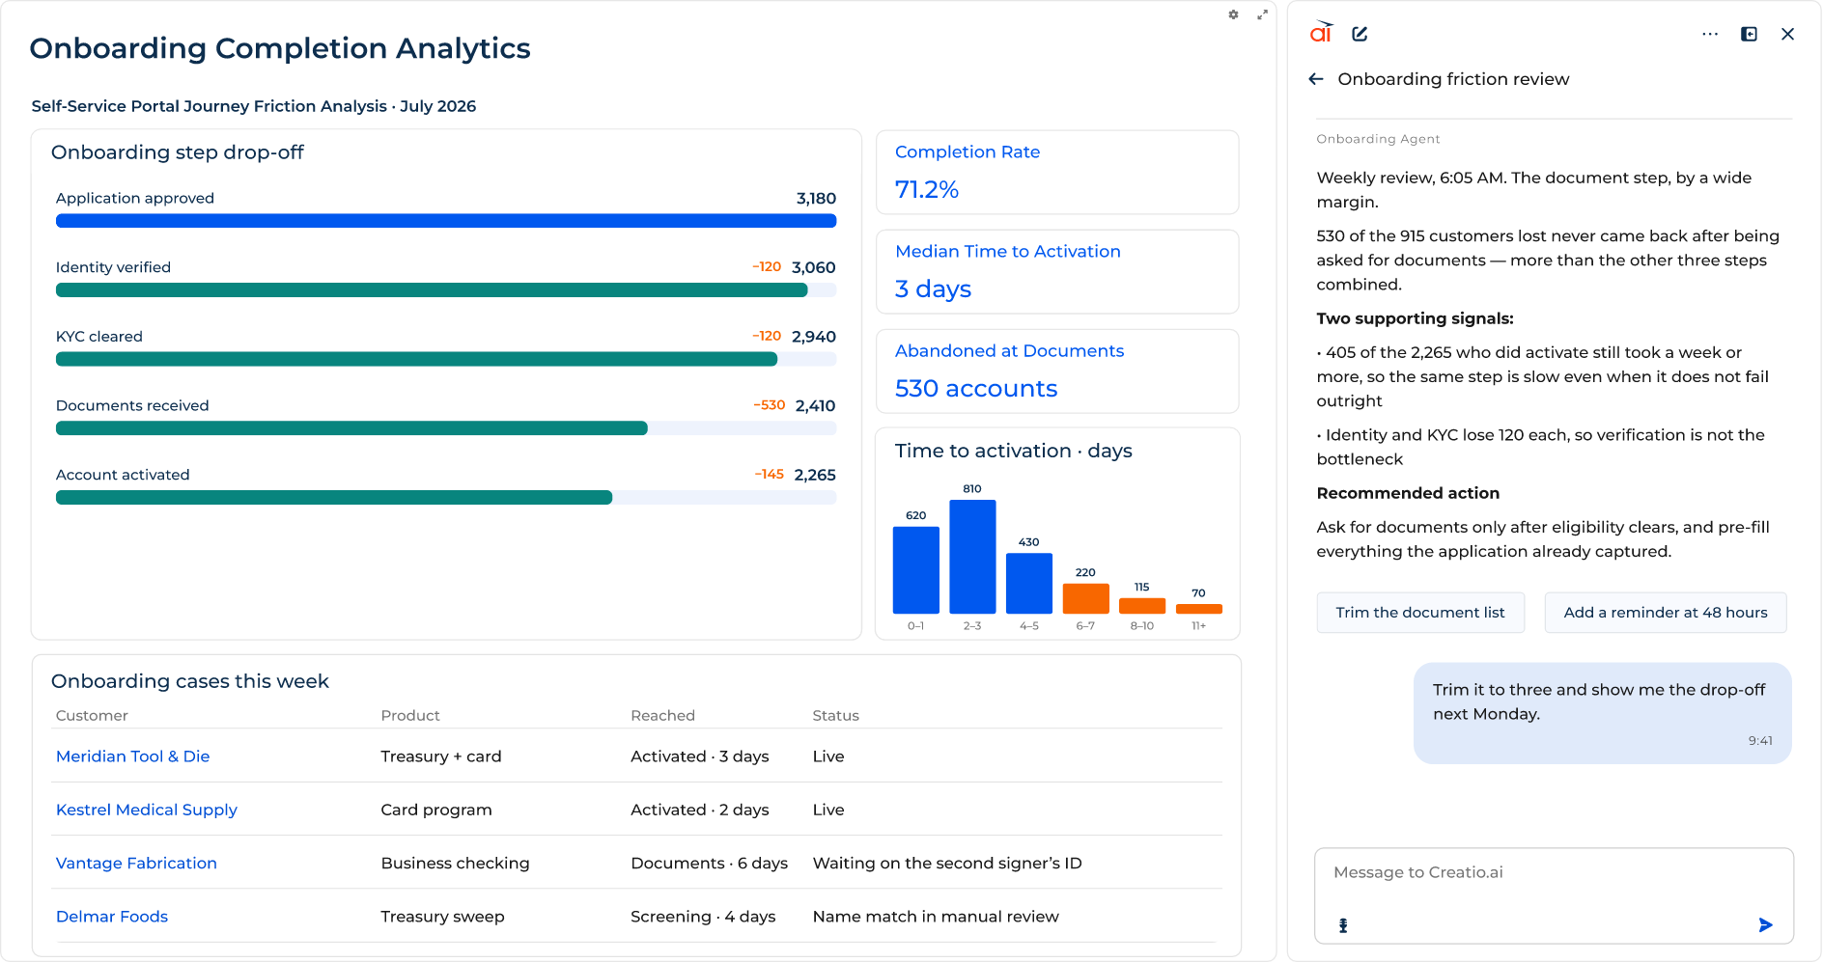
Task: Open Delmar Foods customer link
Action: coord(112,916)
